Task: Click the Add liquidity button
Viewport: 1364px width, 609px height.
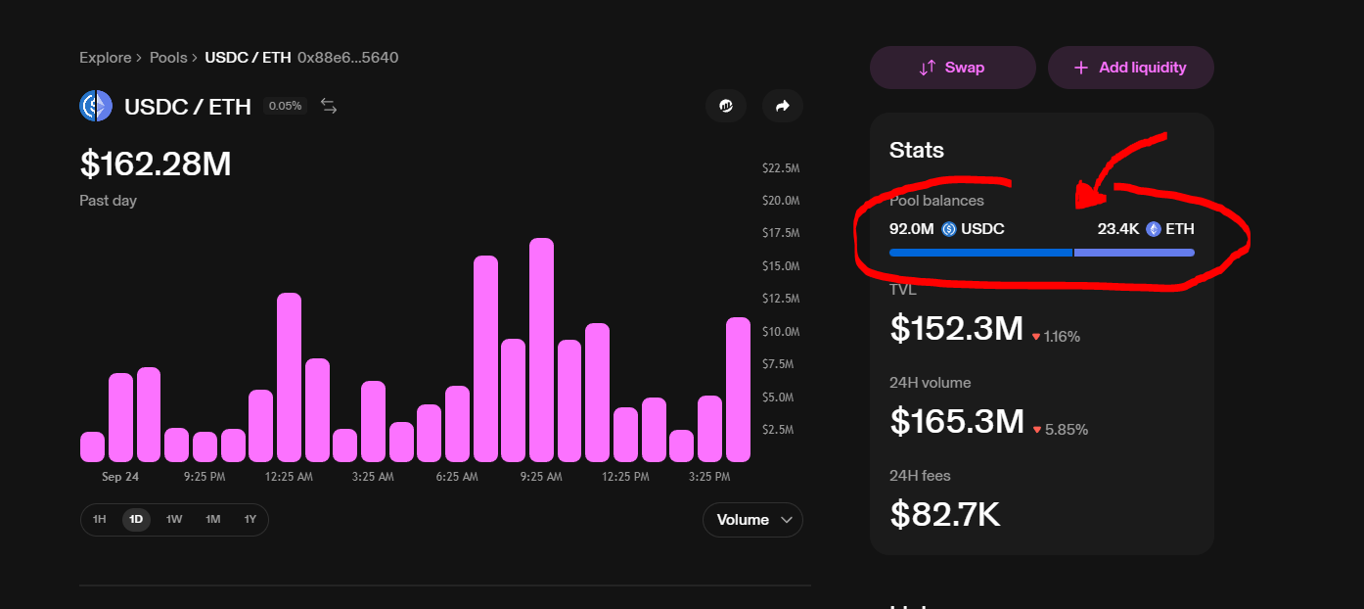Action: click(1131, 68)
